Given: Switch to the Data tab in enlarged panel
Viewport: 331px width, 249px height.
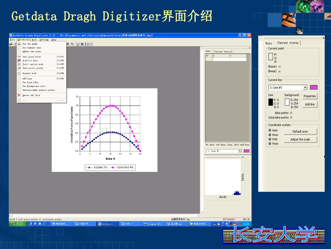Looking at the screenshot, I should point(269,43).
